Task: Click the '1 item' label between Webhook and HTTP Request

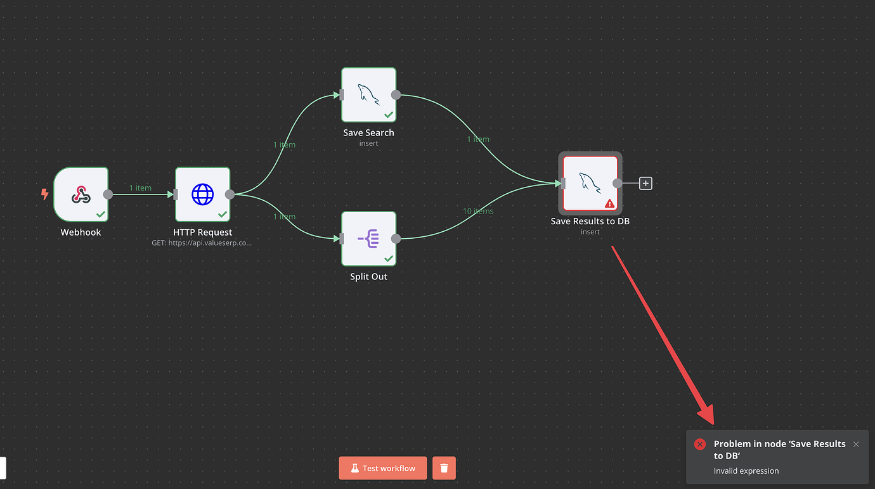Action: (x=140, y=187)
